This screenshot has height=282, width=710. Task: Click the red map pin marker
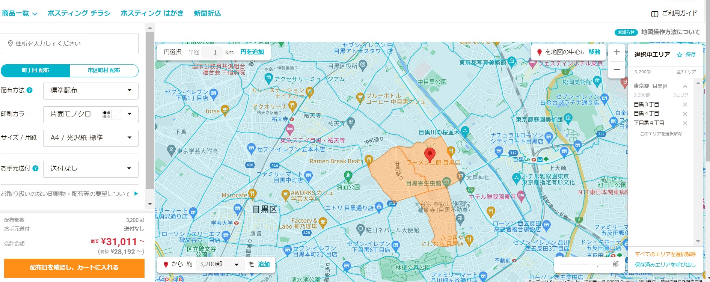tap(430, 155)
